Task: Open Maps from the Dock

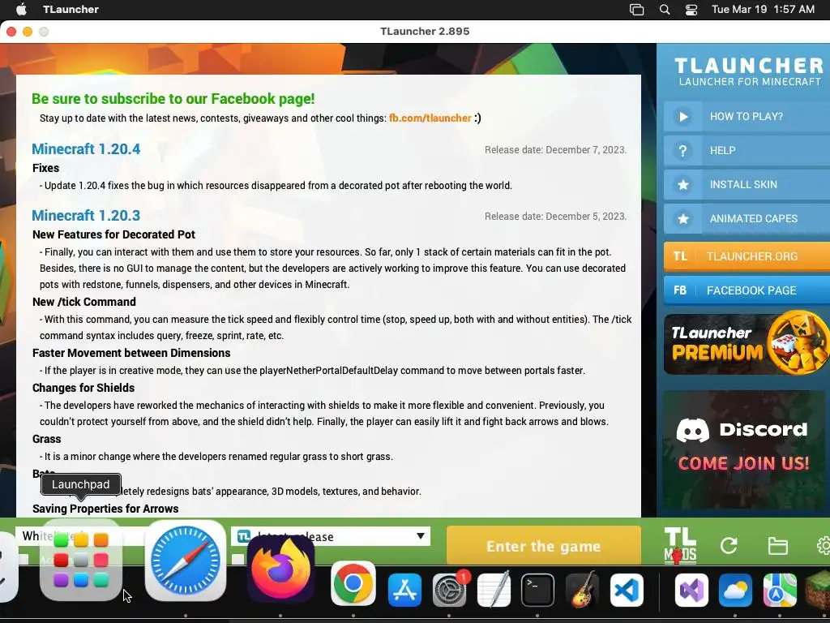Action: (x=780, y=590)
